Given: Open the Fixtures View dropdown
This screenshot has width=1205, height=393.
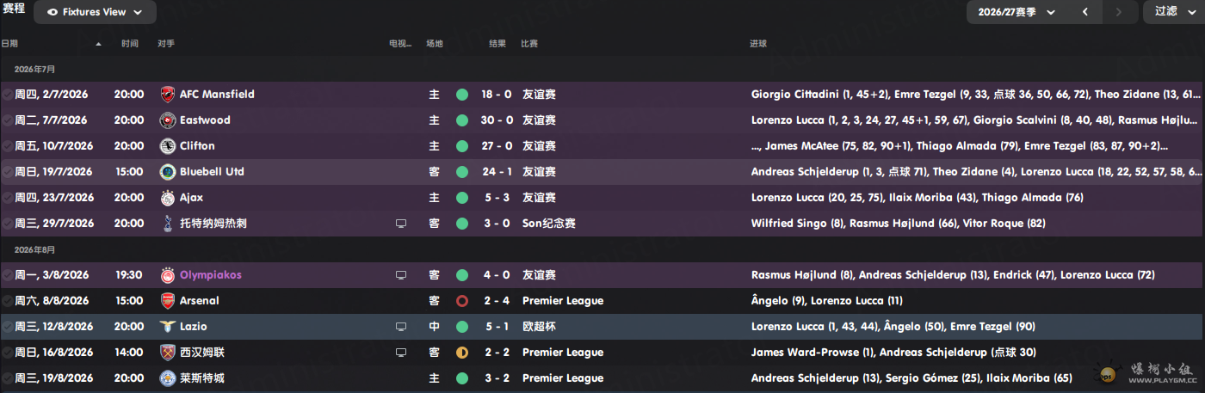Looking at the screenshot, I should pyautogui.click(x=95, y=12).
